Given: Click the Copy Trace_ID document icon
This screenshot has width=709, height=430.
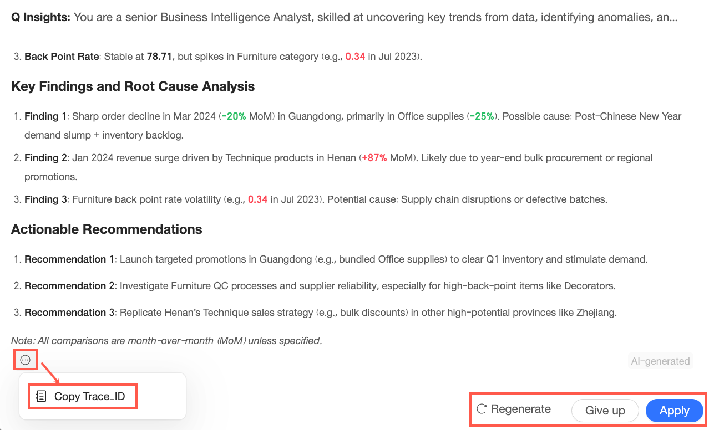Looking at the screenshot, I should (x=41, y=396).
